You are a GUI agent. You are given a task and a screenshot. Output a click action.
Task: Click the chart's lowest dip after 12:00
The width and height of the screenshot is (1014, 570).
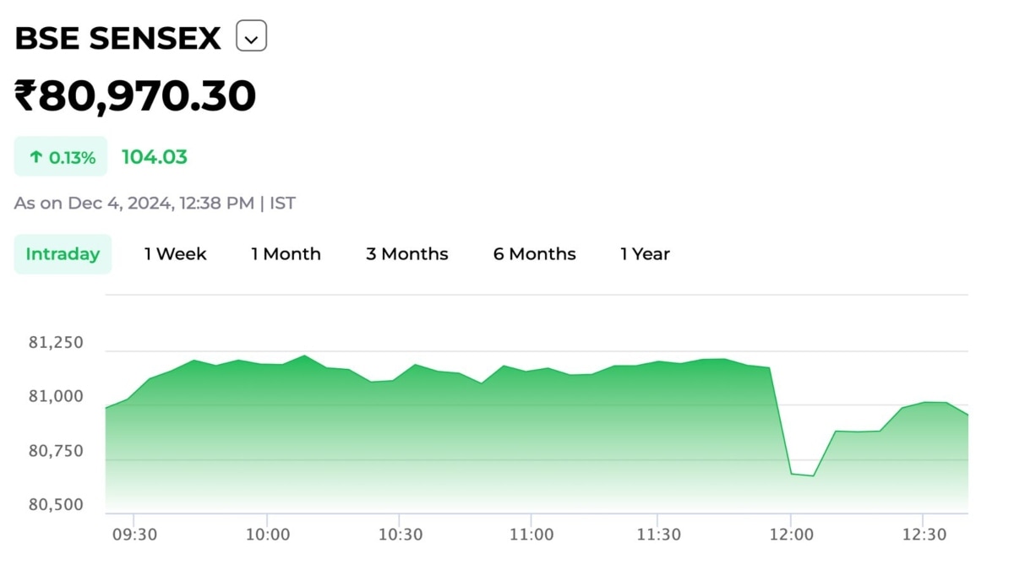click(812, 475)
